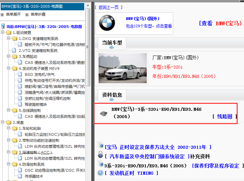The height and width of the screenshot is (181, 244).
Task: Click the lock icon beside 汽车防盗及中央控制门锁系统设定
Action: pos(101,154)
